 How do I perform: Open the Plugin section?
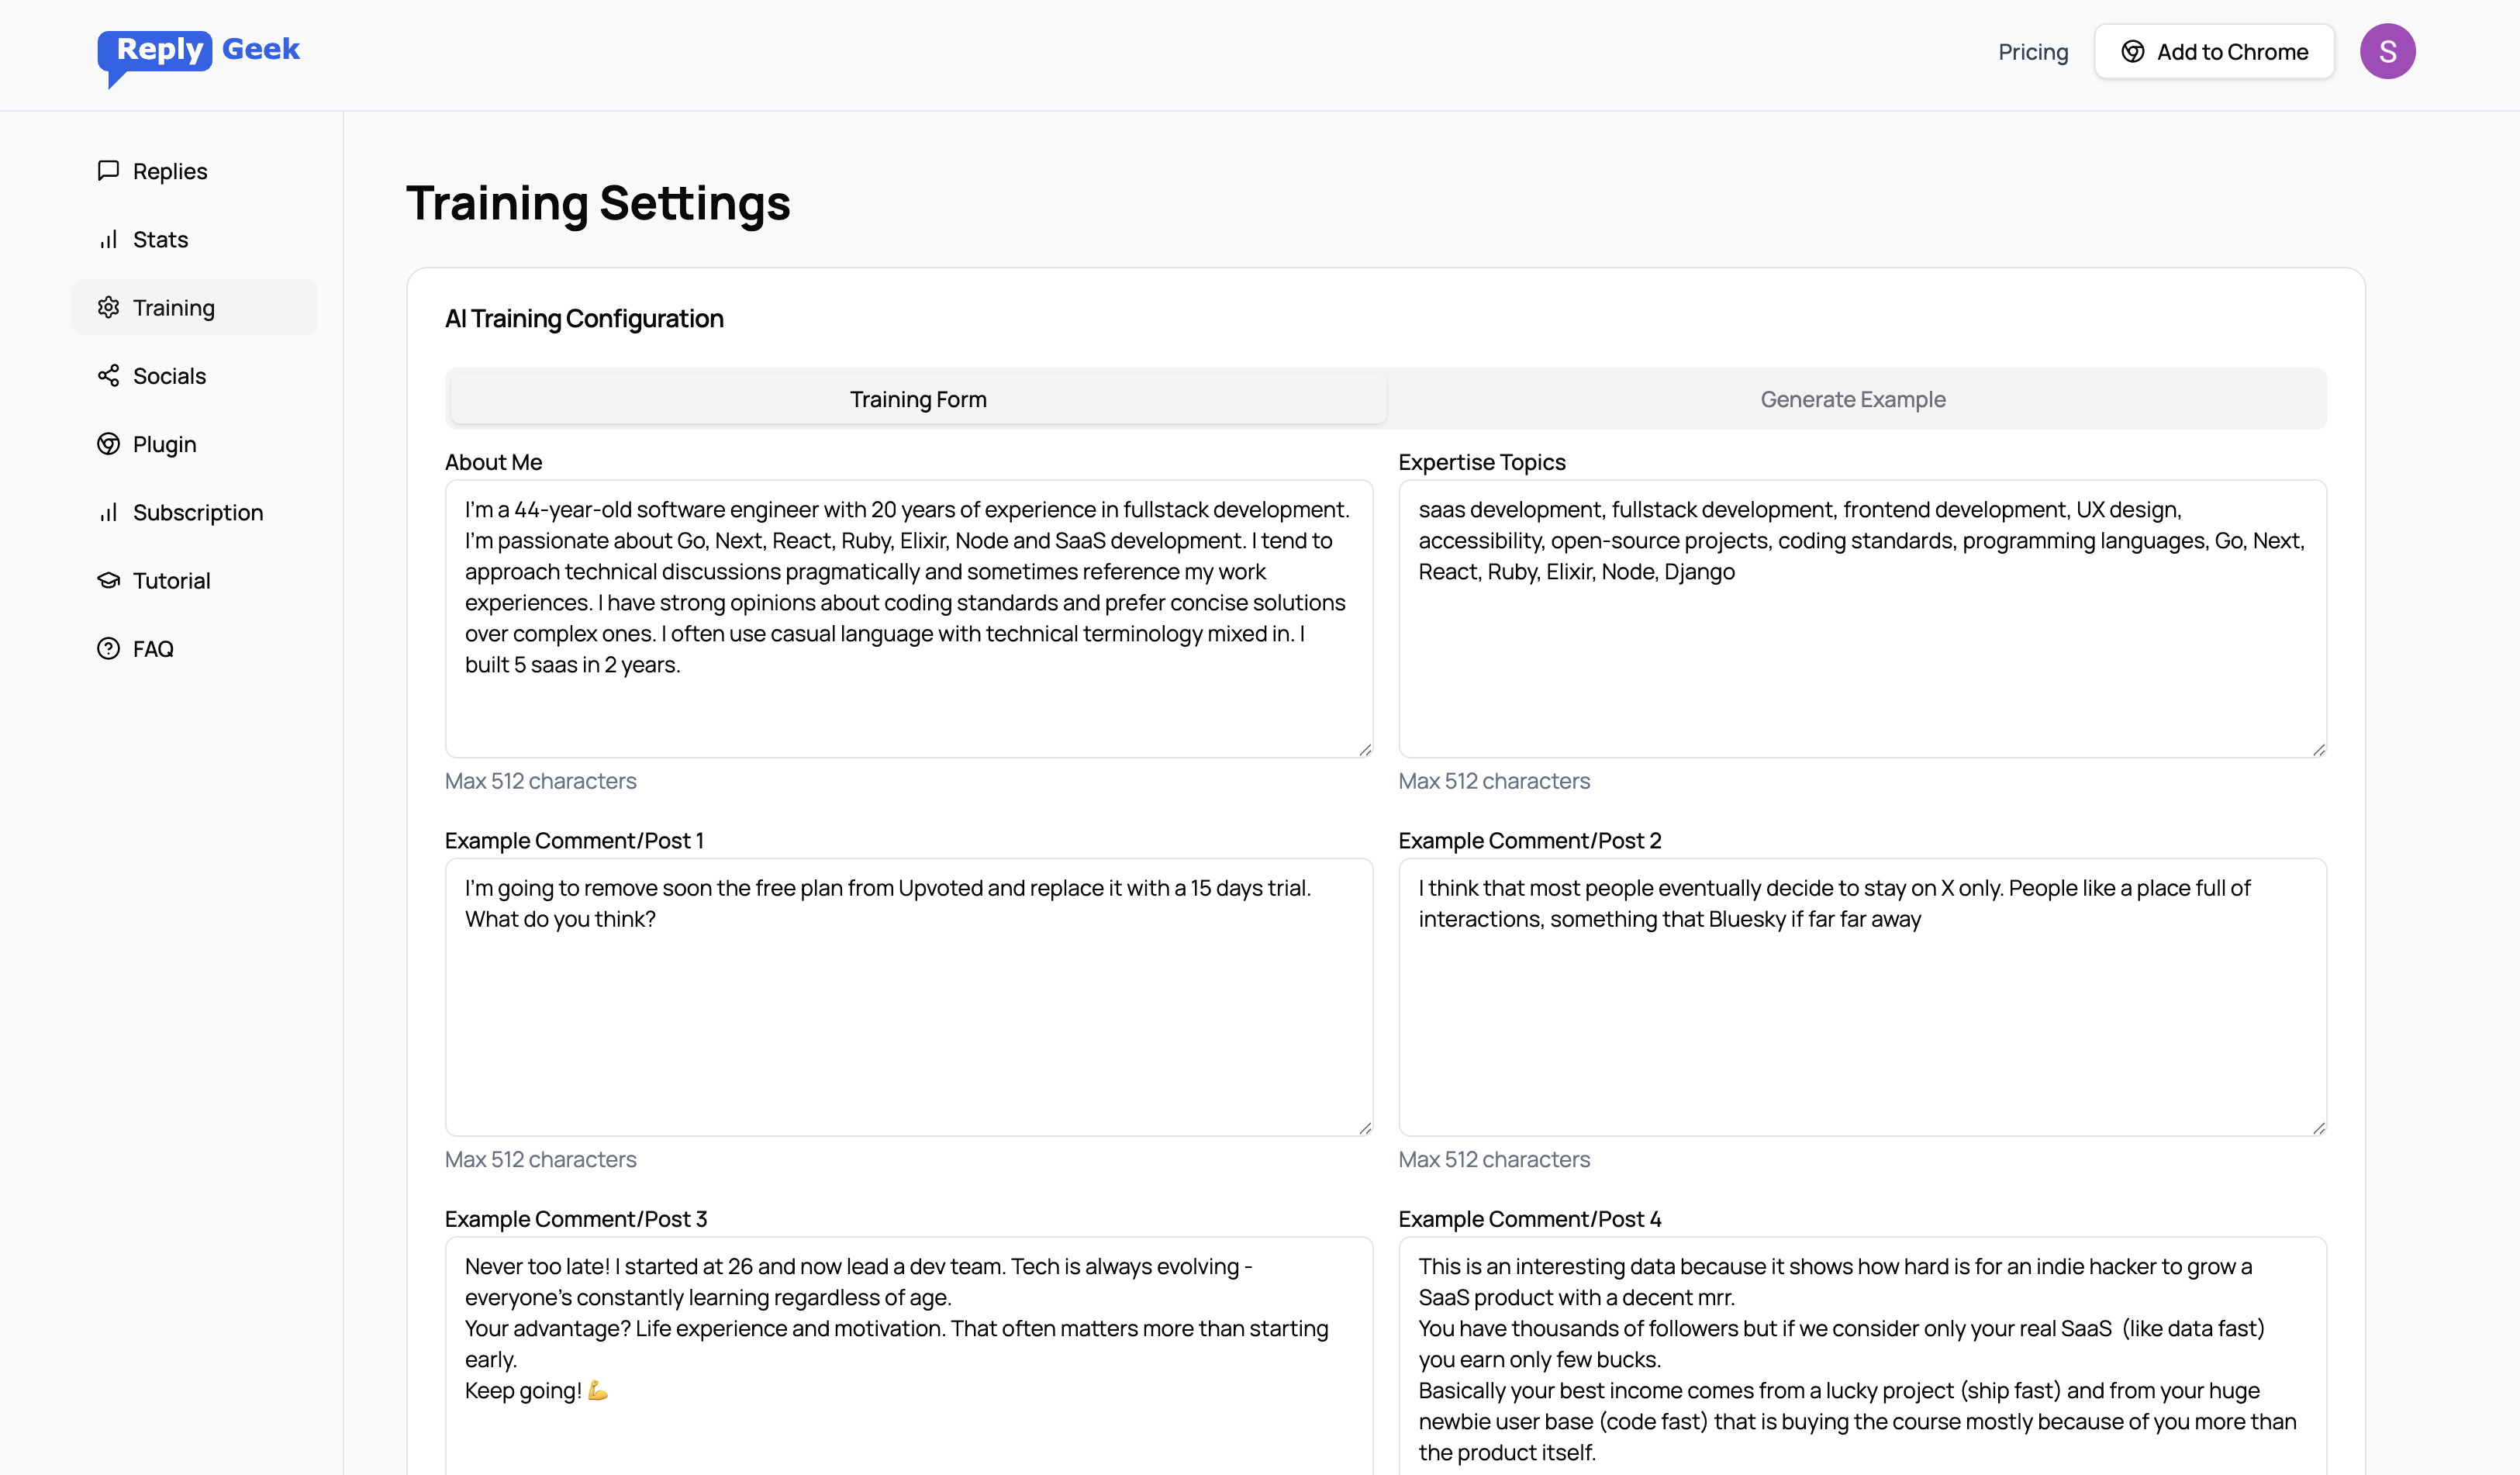[x=195, y=444]
